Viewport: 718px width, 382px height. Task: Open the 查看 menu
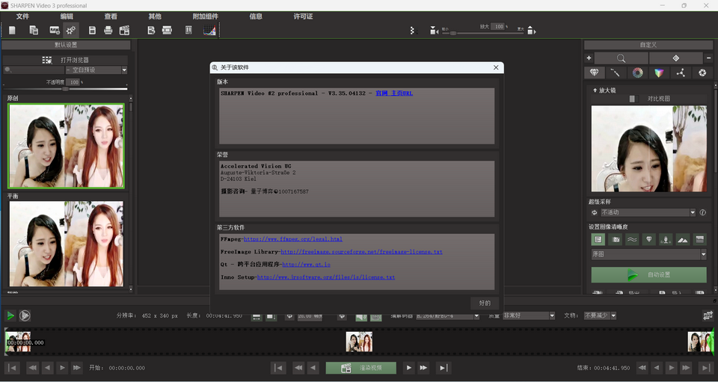point(111,16)
